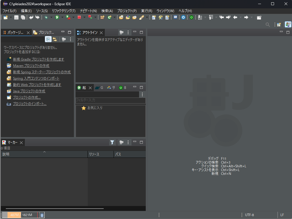Open the Run configurations dropdown arrow
The height and width of the screenshot is (219, 292).
pyautogui.click(x=62, y=17)
